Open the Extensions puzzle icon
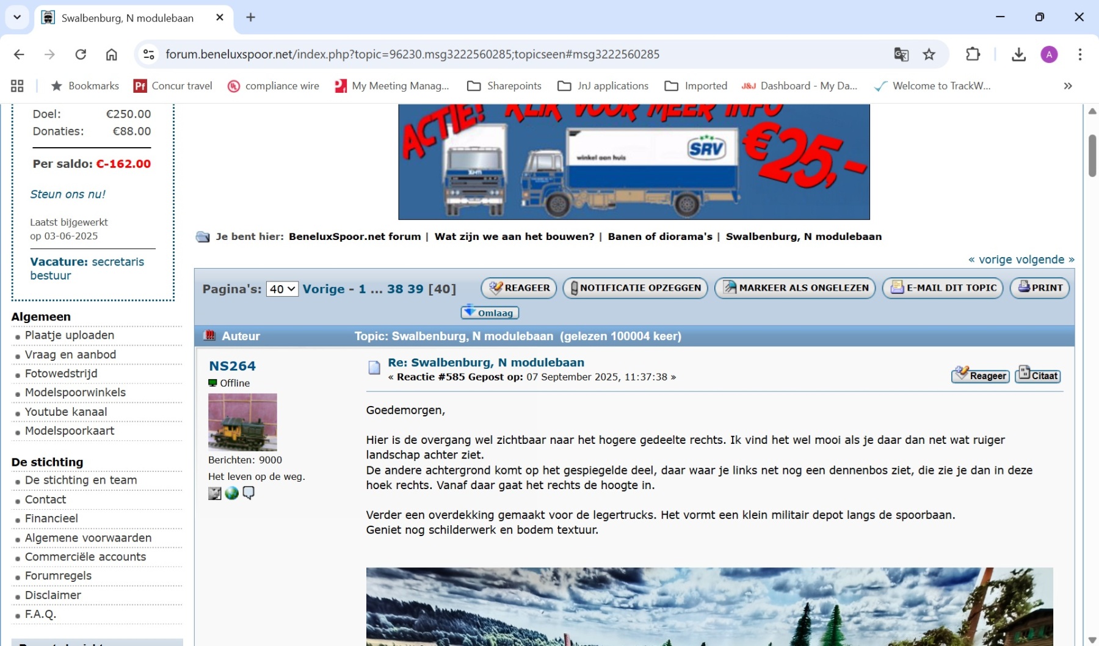The image size is (1099, 646). pos(973,54)
